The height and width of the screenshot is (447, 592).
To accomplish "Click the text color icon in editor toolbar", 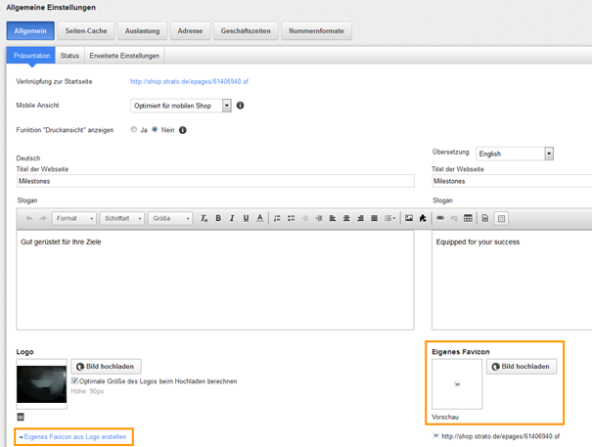I will click(x=259, y=218).
